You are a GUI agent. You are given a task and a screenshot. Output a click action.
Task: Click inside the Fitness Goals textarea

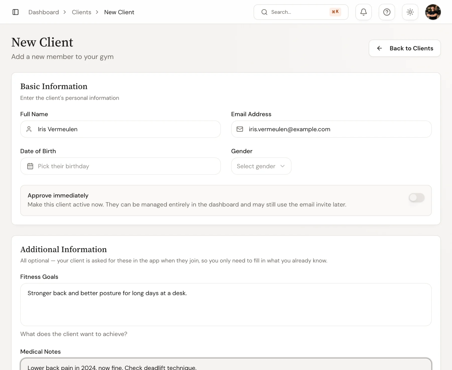(226, 305)
